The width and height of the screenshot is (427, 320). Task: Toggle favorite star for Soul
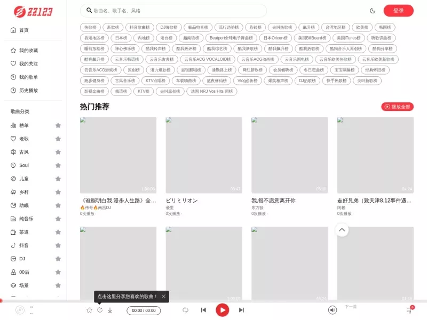[x=58, y=165]
